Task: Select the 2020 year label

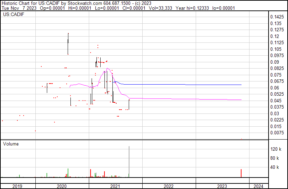Action: 62,186
